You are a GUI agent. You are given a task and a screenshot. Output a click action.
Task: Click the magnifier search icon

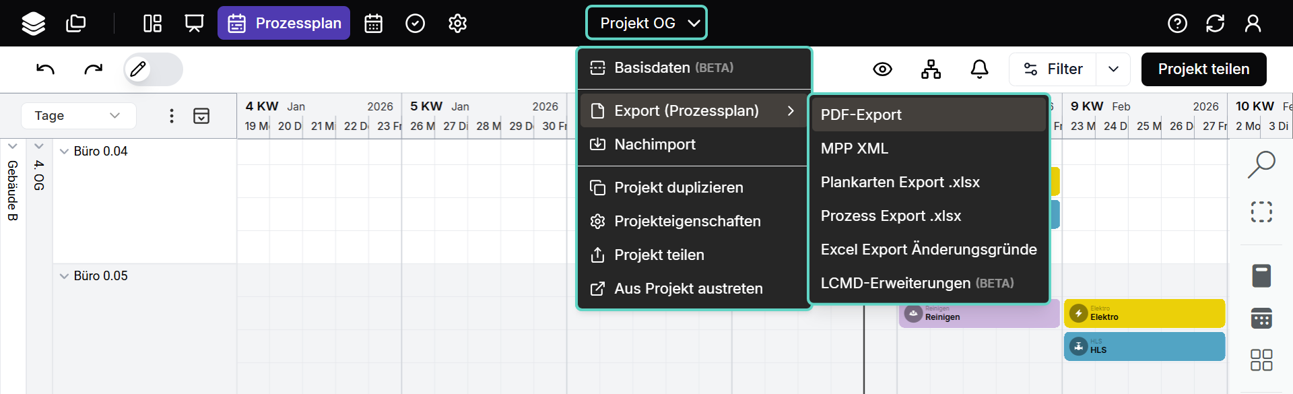tap(1261, 164)
